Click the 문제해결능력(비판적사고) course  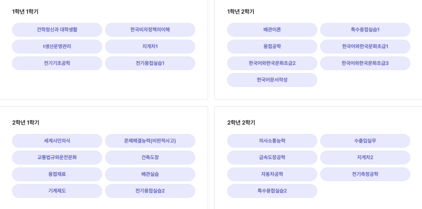pos(150,141)
